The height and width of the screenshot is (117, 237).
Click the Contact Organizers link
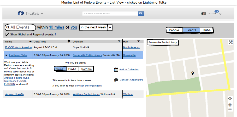(131, 79)
